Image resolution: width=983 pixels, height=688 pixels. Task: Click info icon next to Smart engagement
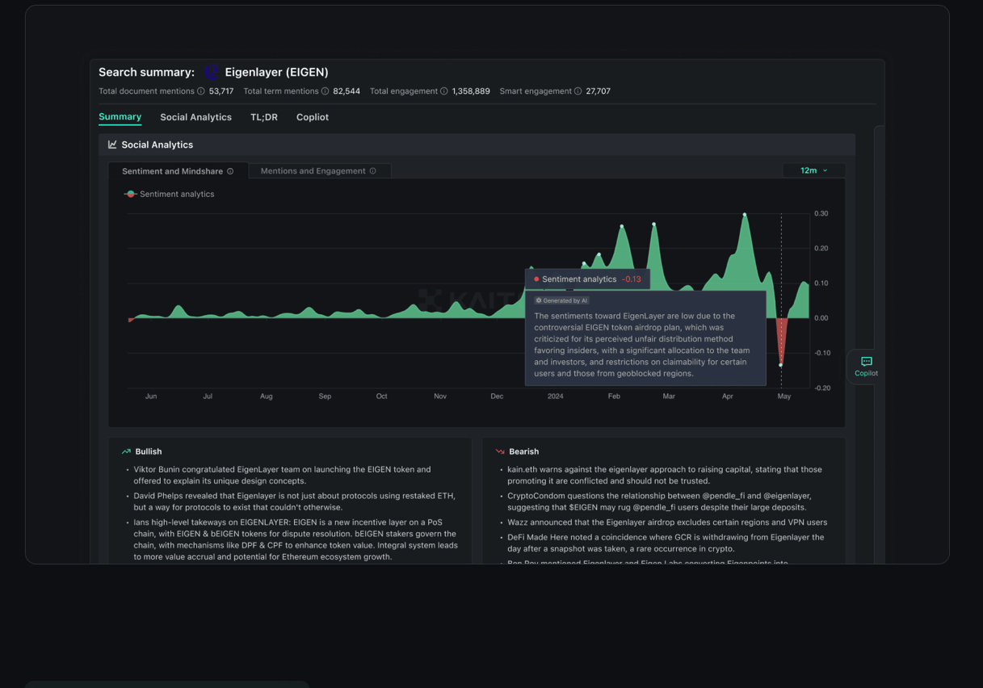578,91
